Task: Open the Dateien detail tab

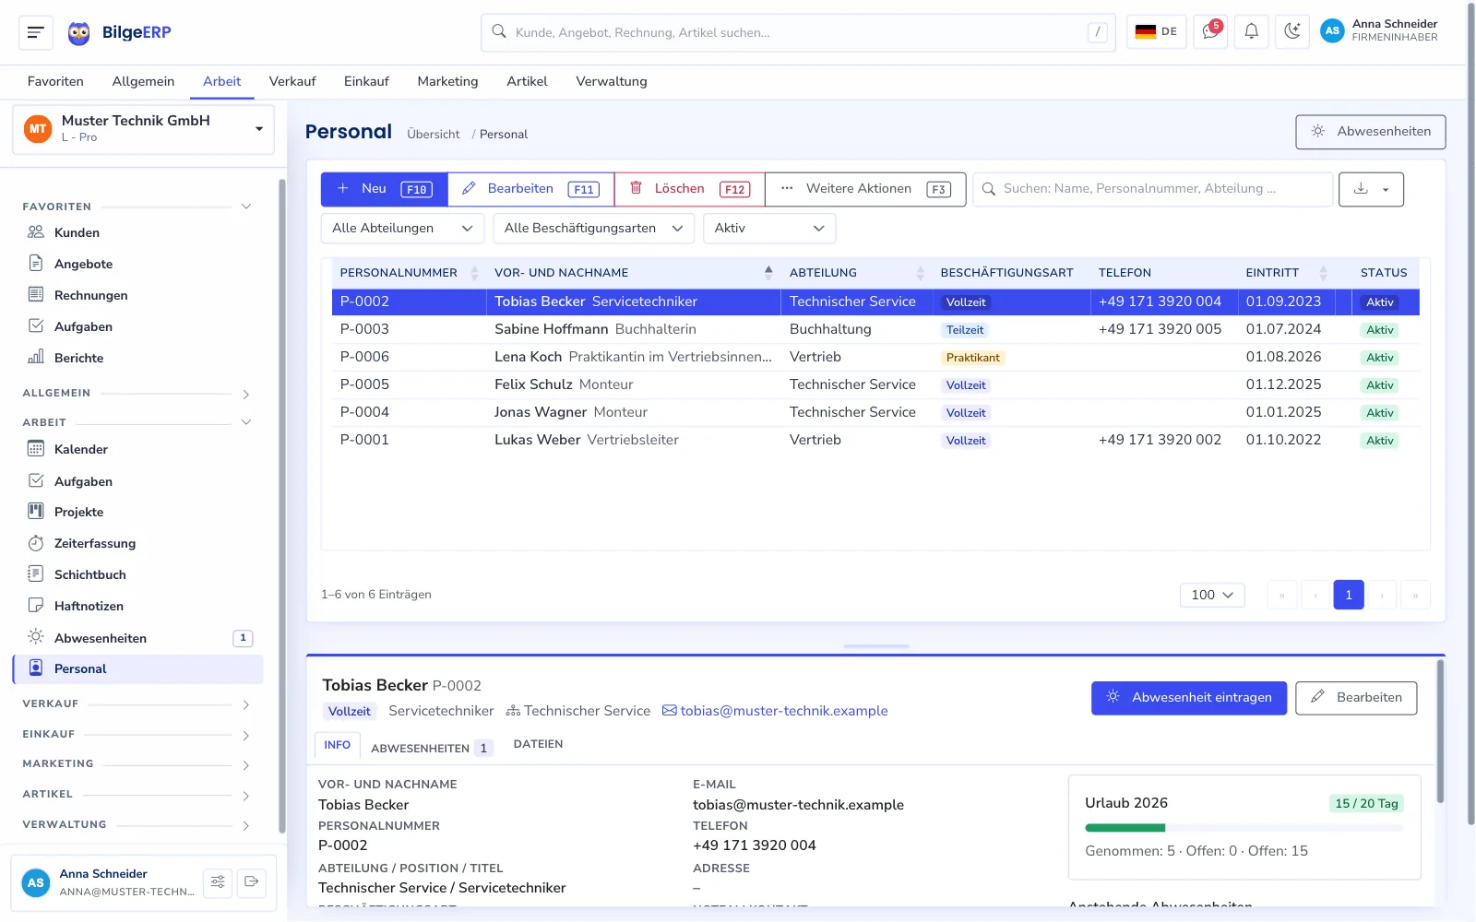Action: (x=538, y=744)
